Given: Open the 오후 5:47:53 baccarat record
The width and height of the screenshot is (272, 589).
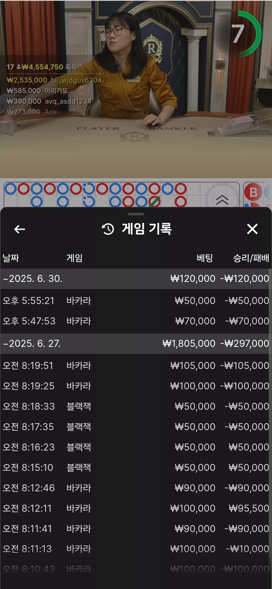Looking at the screenshot, I should (x=136, y=321).
